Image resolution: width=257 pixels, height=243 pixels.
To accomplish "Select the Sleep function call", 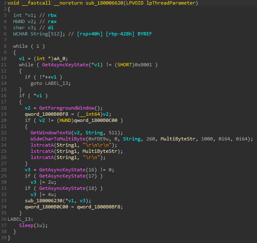I will (x=26, y=225).
